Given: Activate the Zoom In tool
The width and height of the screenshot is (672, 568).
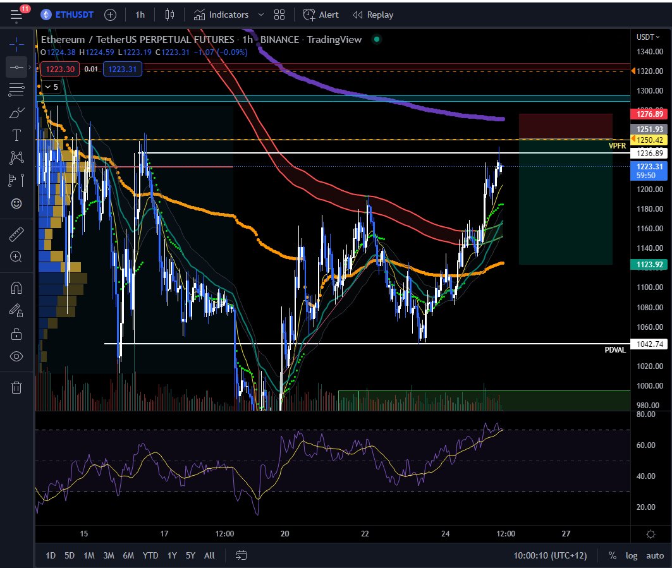Looking at the screenshot, I should (16, 257).
